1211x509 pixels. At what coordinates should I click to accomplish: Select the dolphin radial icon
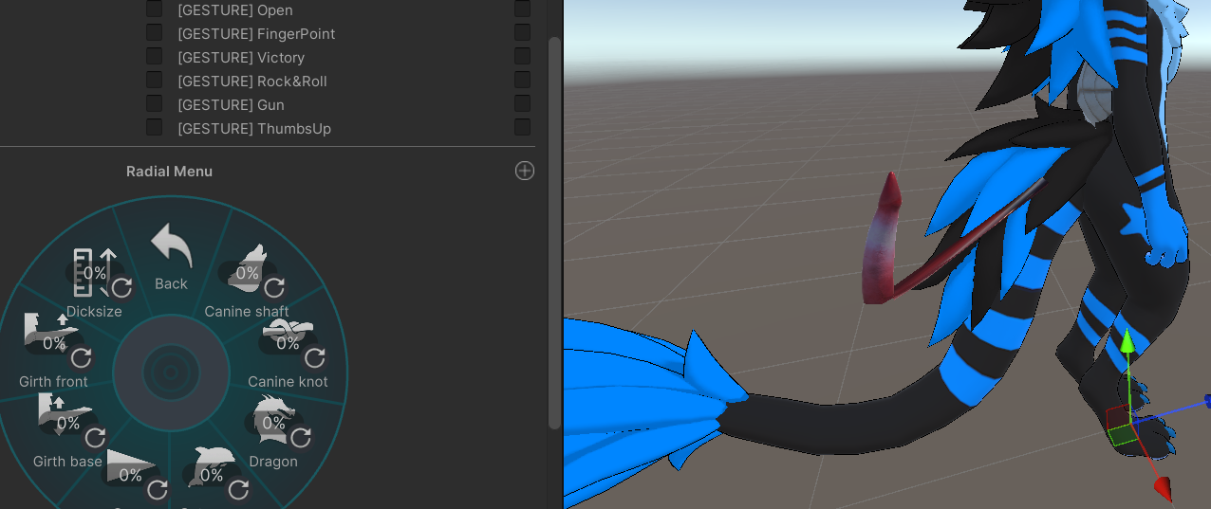tap(211, 469)
